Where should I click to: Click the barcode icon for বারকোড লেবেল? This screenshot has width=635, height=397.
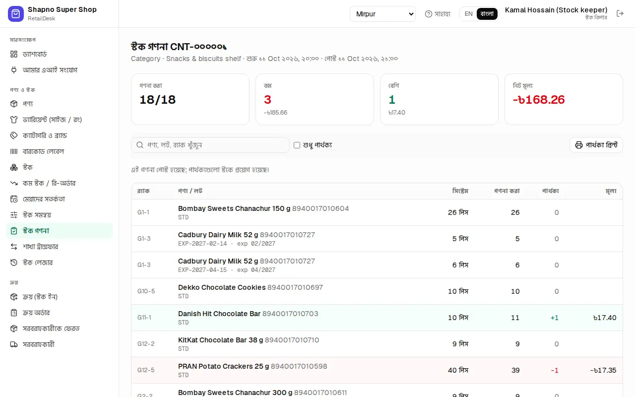(x=14, y=151)
